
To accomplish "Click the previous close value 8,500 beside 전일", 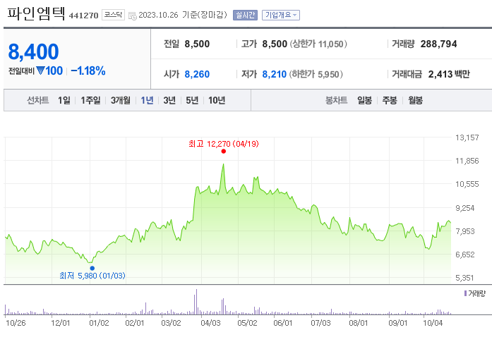I will [x=197, y=44].
